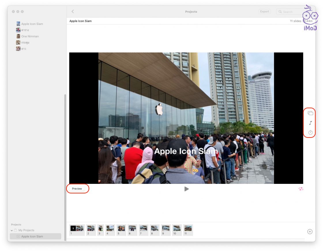Click the One Nimman project thumbnail icon
The image size is (323, 251).
point(18,36)
